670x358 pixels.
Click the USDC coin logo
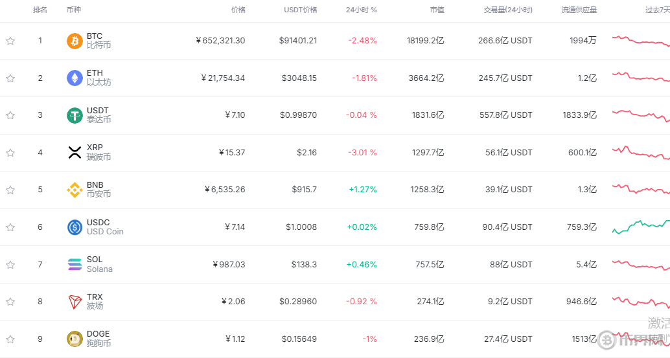[x=75, y=227]
